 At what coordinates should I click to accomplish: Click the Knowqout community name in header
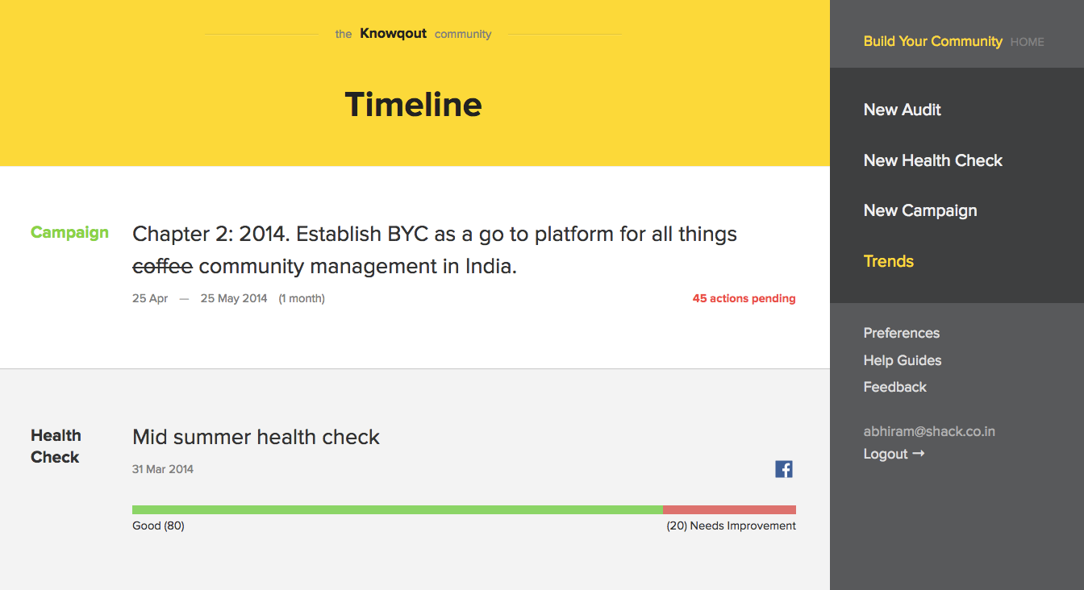click(x=393, y=33)
